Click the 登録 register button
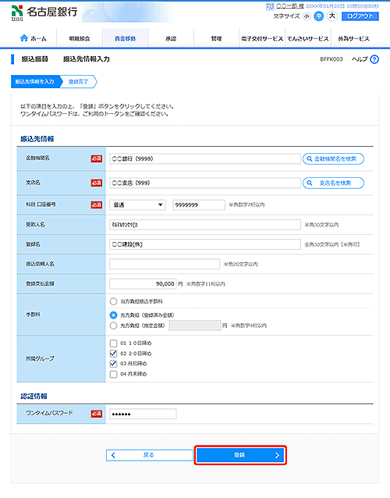Screen dimensions: 390x498 240,455
